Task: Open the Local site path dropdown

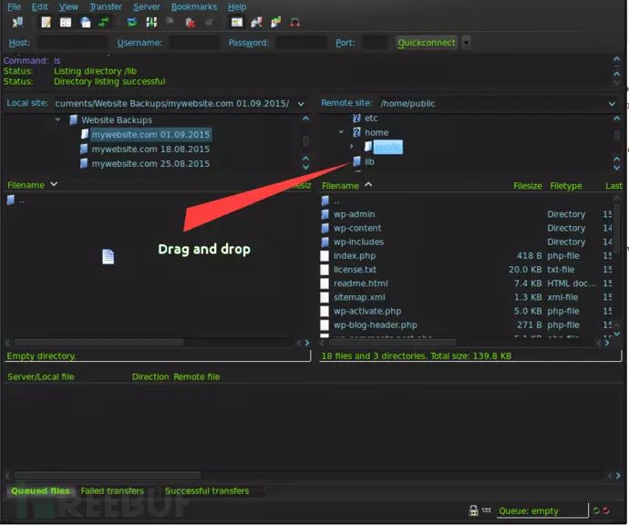Action: [301, 104]
